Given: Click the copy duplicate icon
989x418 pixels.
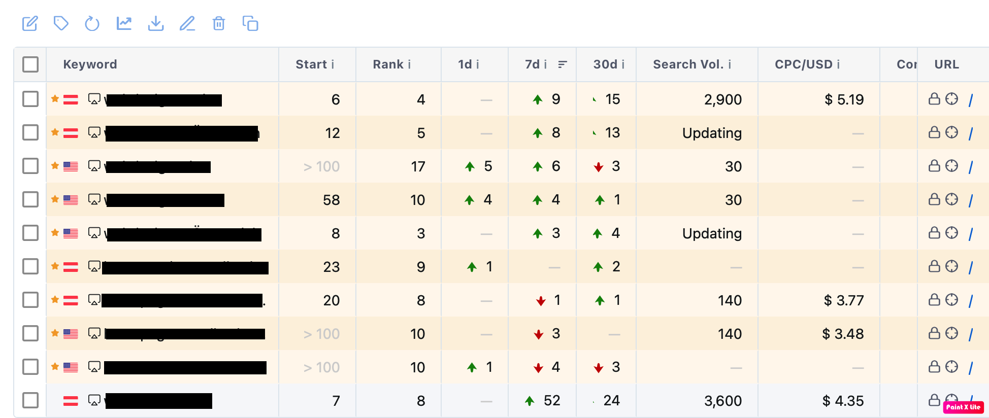Looking at the screenshot, I should pyautogui.click(x=250, y=23).
